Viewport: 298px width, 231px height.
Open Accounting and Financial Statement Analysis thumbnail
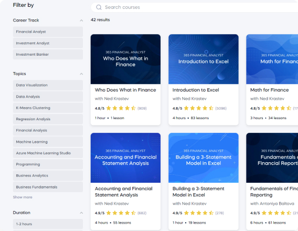pos(125,158)
